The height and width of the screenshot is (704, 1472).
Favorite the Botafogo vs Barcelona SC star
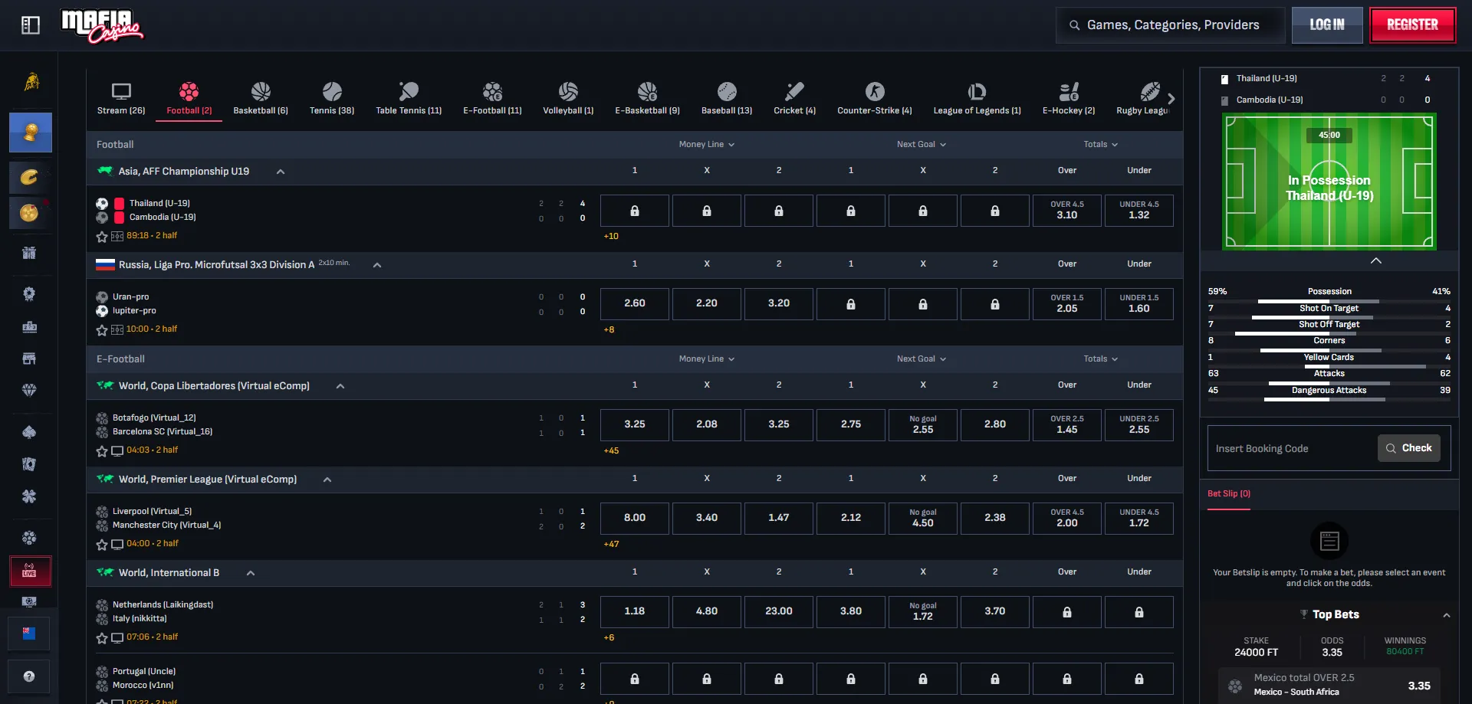coord(102,451)
